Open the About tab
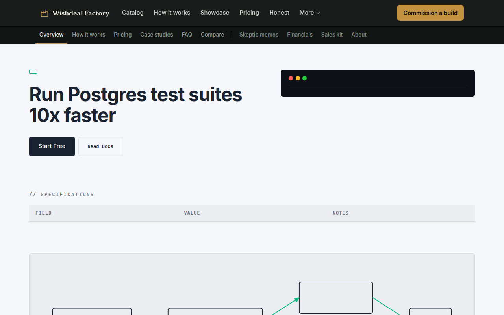Image resolution: width=504 pixels, height=315 pixels. coord(359,35)
